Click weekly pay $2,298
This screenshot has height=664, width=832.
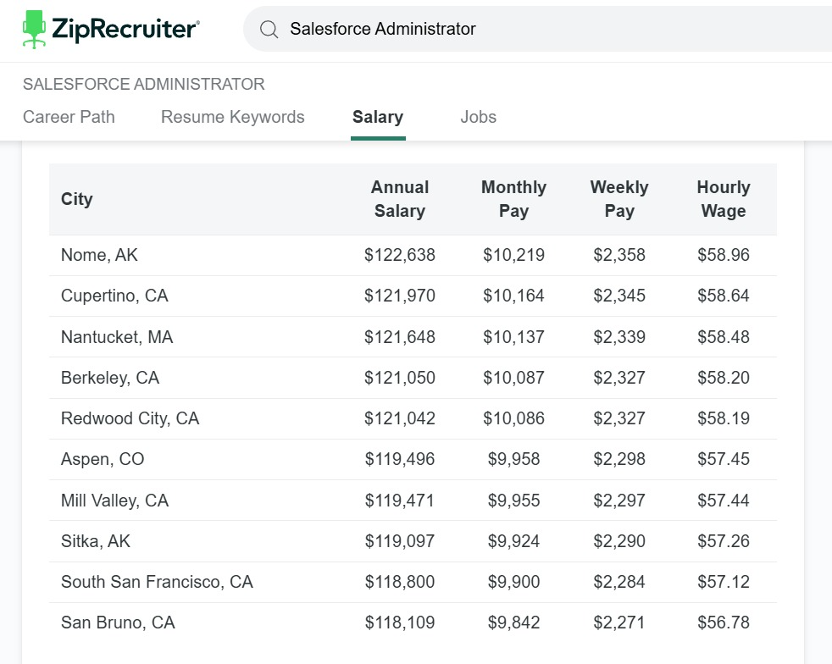click(x=619, y=459)
